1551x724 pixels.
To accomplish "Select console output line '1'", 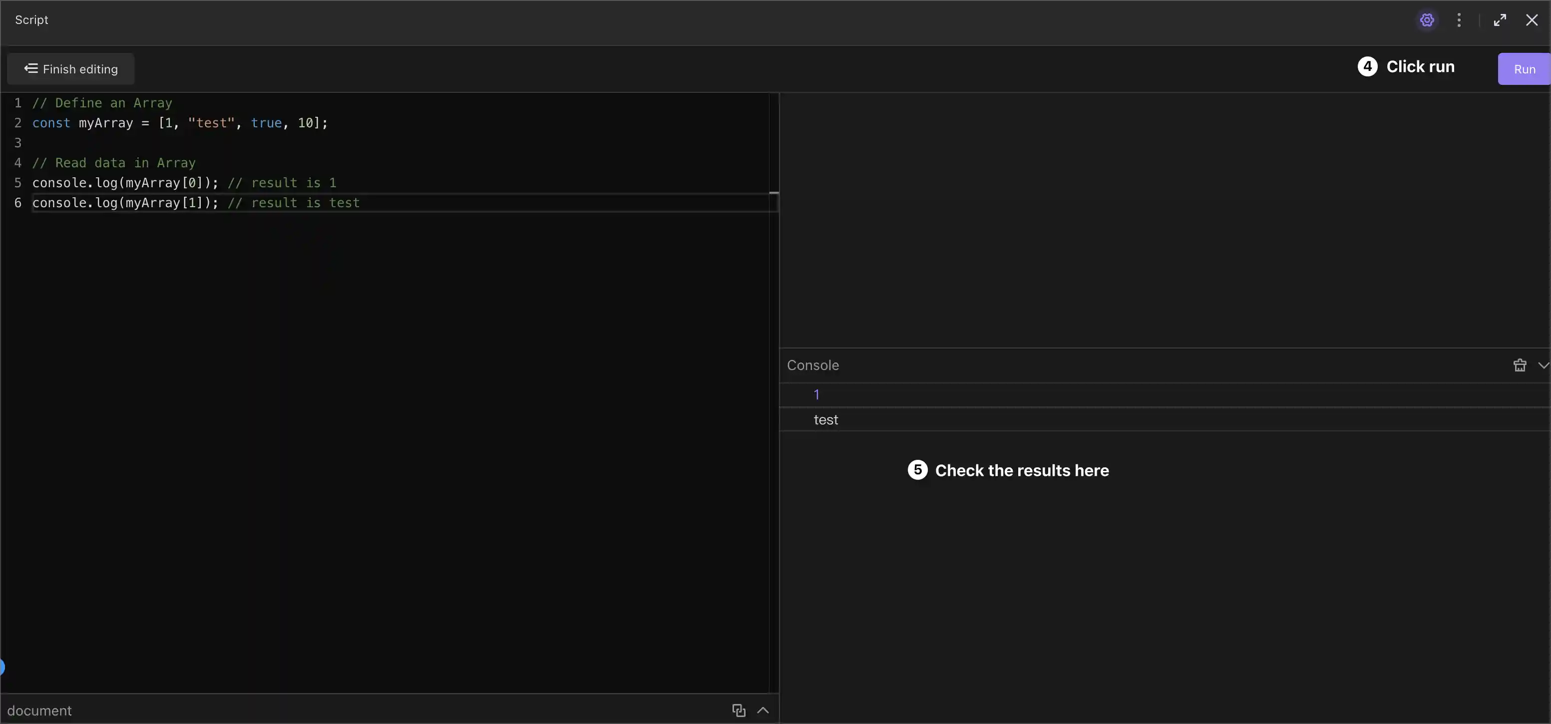I will [x=1164, y=395].
